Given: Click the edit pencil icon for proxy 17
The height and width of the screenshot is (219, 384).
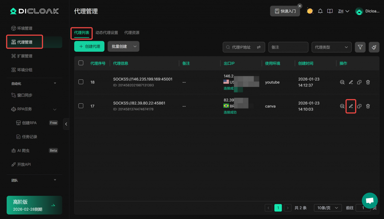Looking at the screenshot, I should point(351,106).
